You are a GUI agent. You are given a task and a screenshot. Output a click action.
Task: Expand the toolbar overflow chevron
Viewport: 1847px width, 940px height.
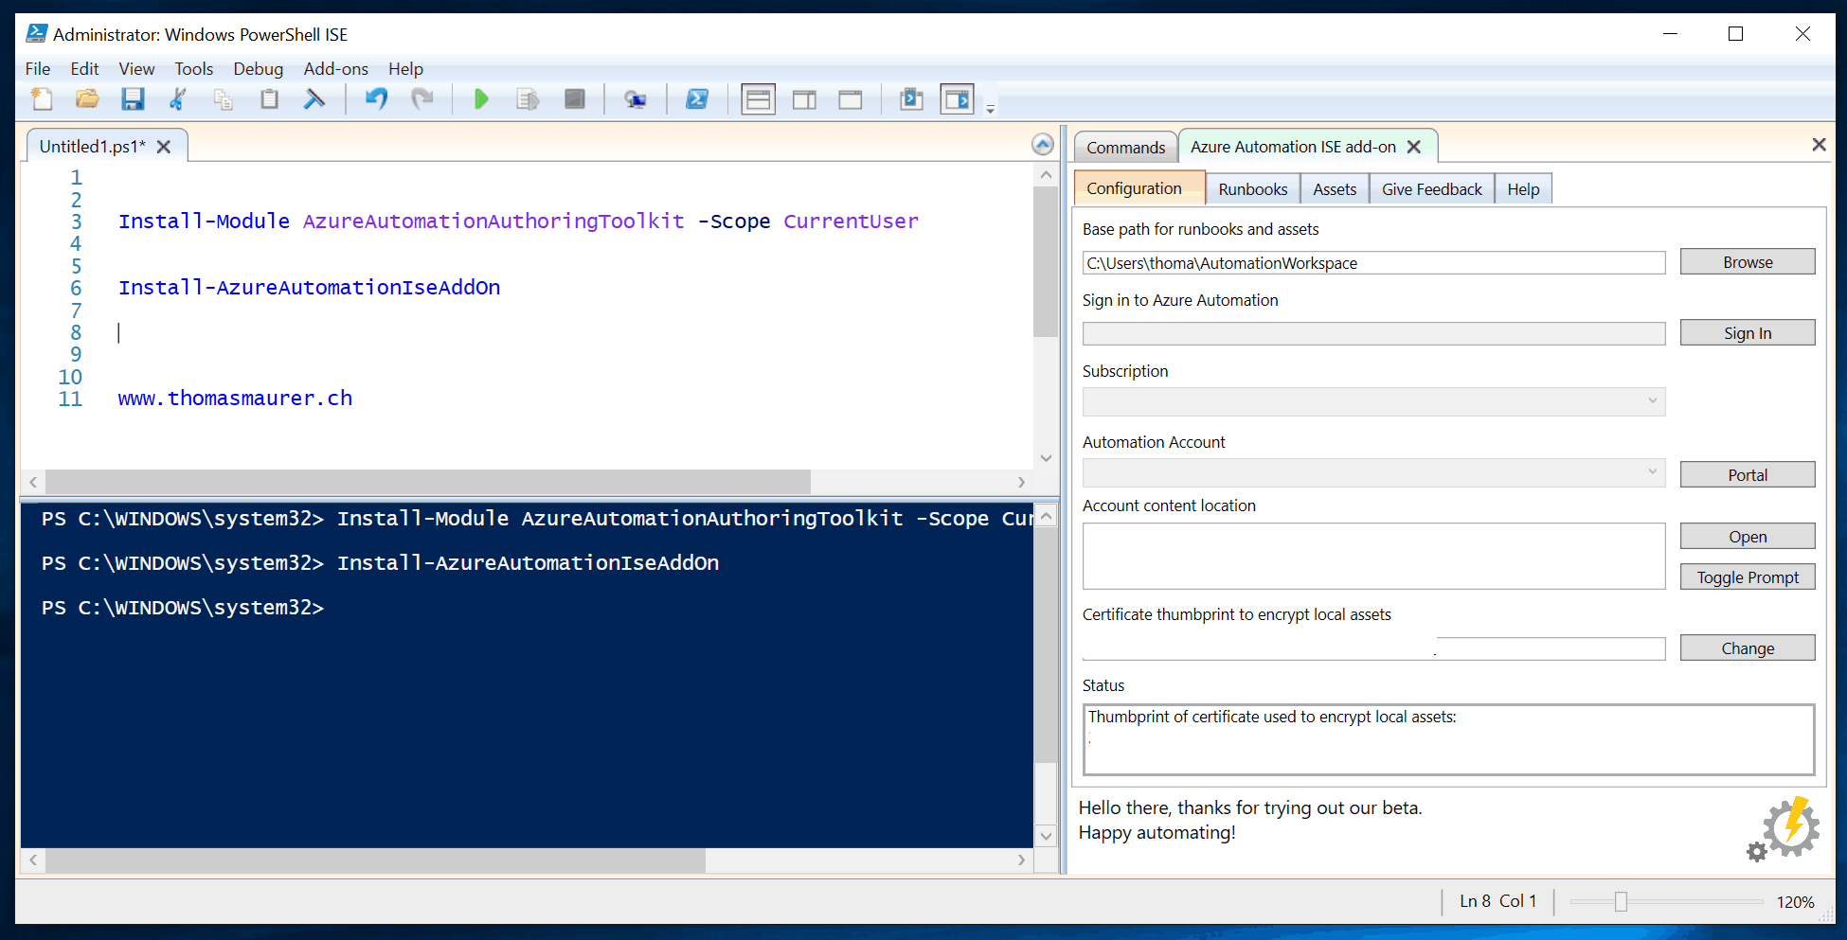[x=990, y=106]
